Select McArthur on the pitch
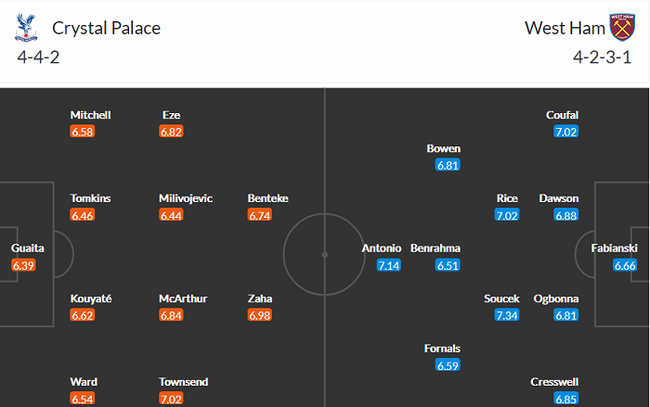The height and width of the screenshot is (407, 650). (183, 299)
